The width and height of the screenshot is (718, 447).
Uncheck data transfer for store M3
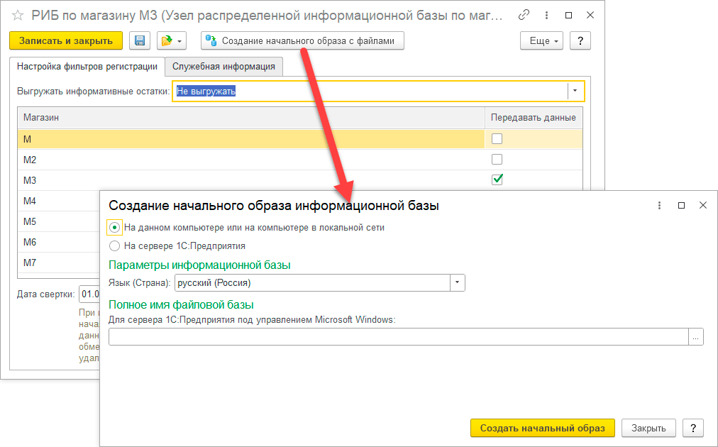(x=497, y=180)
